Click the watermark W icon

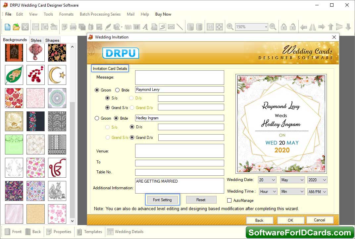coord(128,27)
